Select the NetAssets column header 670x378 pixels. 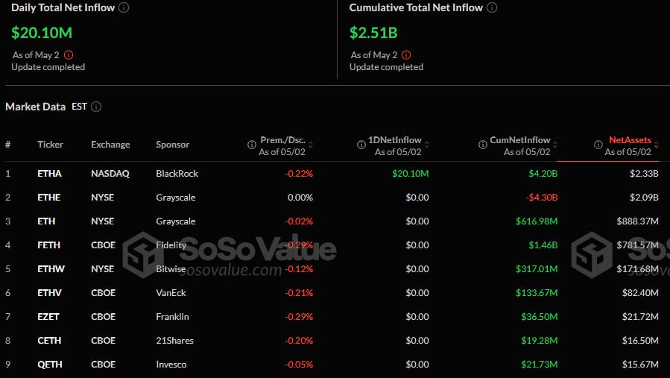click(630, 140)
